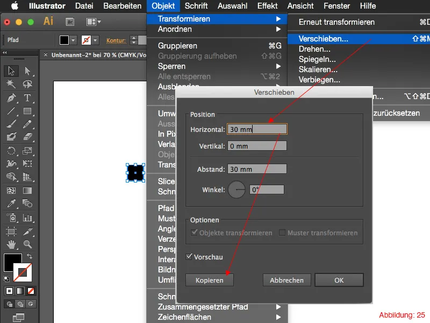Select the Gradient tool
The image size is (430, 323).
(x=27, y=191)
